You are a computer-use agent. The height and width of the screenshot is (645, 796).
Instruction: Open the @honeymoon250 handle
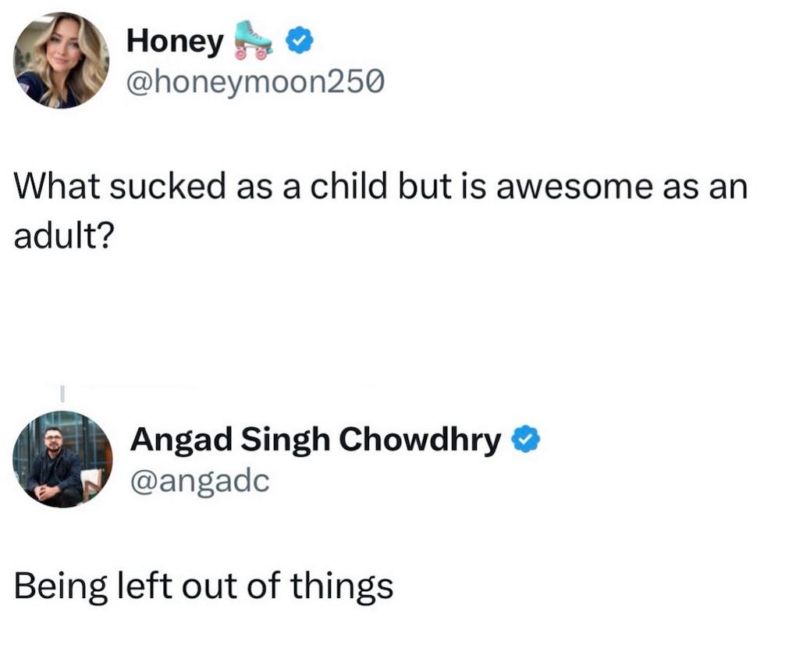(254, 80)
